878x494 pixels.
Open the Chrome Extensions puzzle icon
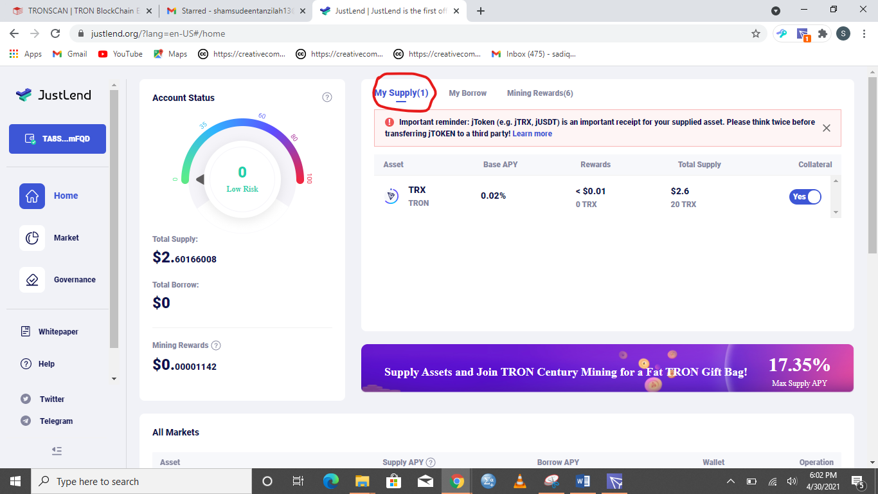pos(822,33)
